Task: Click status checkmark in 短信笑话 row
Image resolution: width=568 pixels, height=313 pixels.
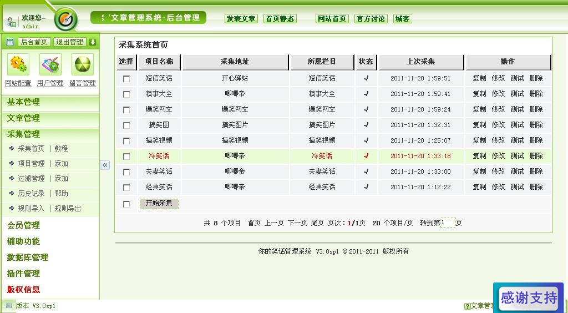Action: tap(366, 78)
